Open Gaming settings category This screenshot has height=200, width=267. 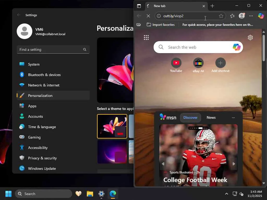(x=53, y=137)
